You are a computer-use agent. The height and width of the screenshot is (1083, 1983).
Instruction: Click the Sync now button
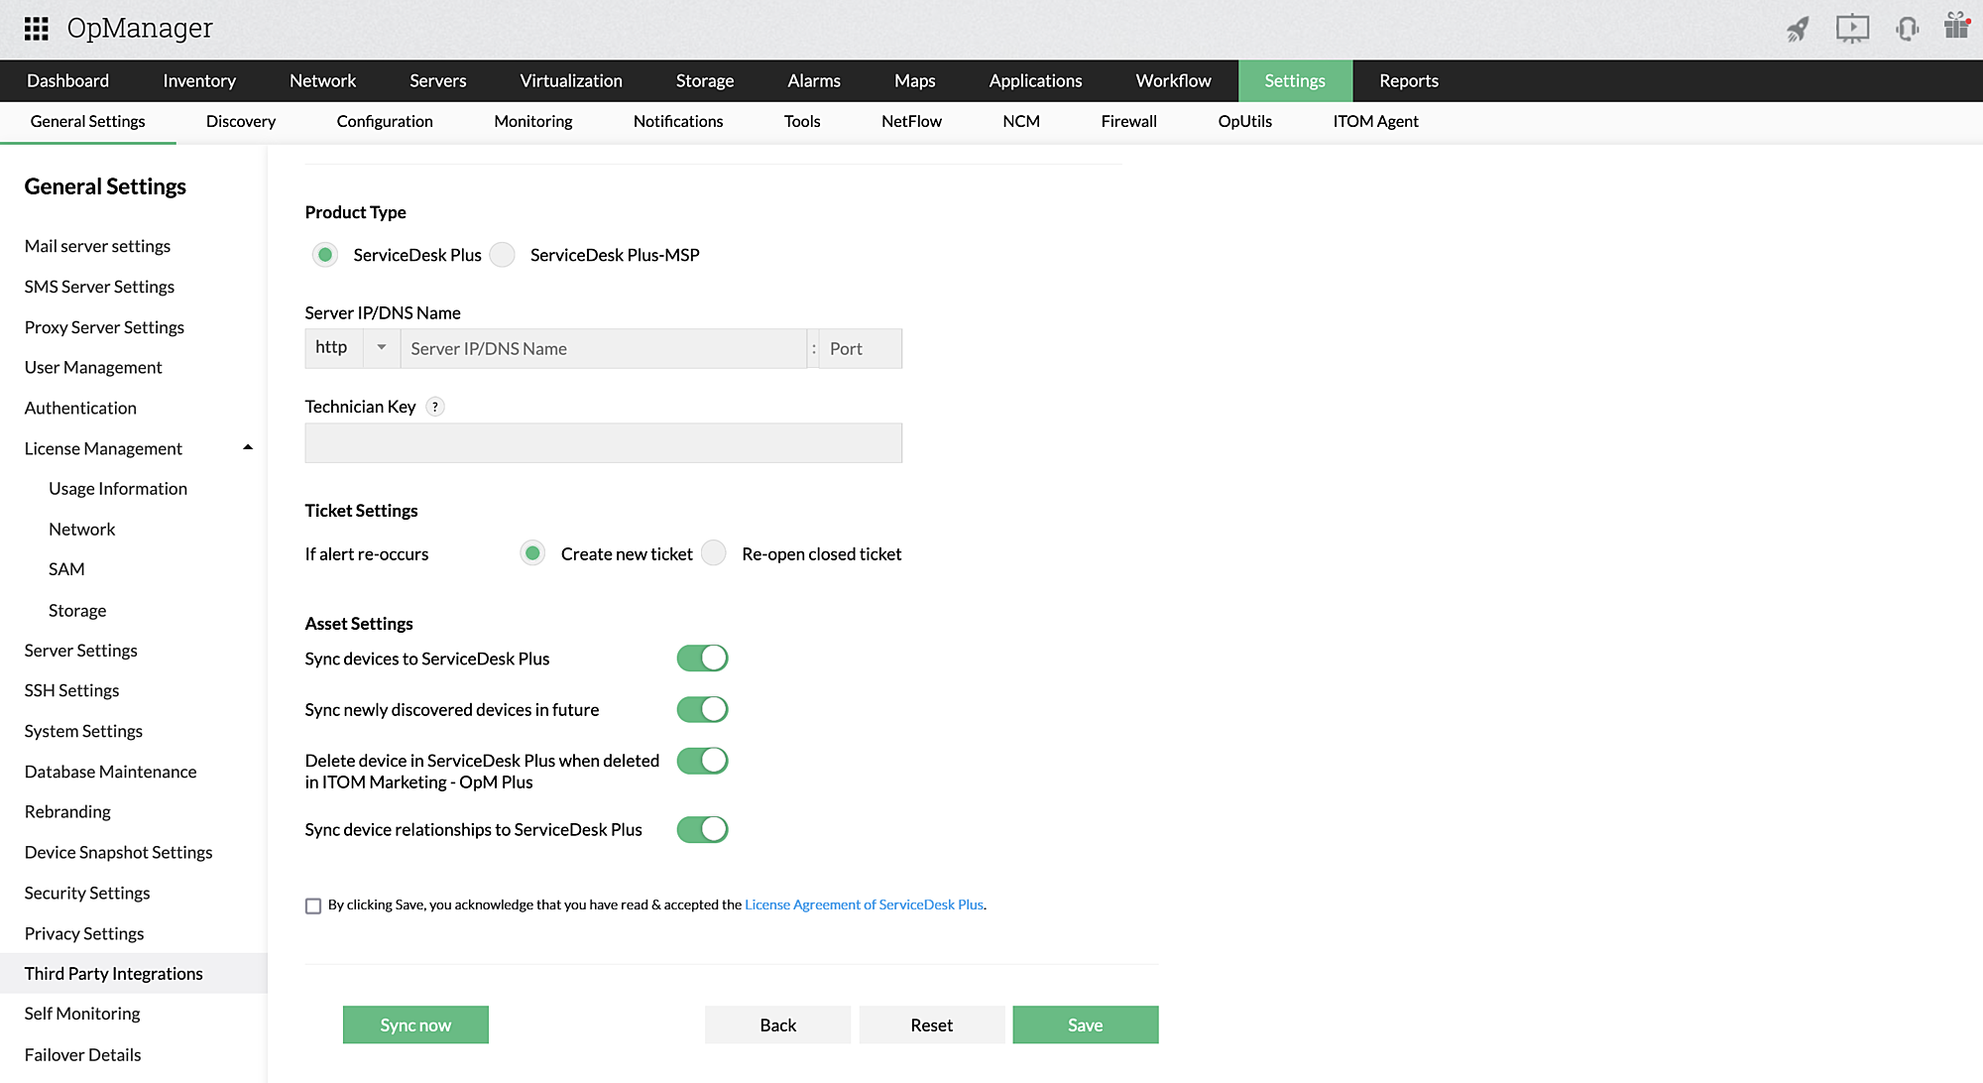click(415, 1024)
